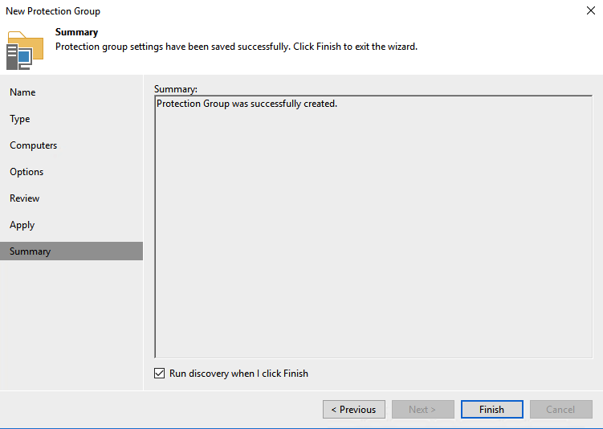Image resolution: width=603 pixels, height=429 pixels.
Task: Click the bold Summary heading at top
Action: click(x=76, y=32)
